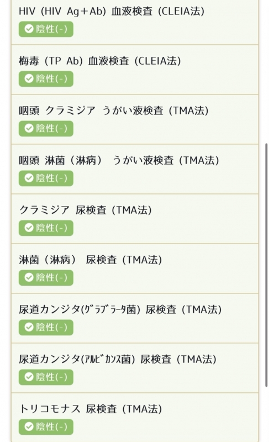Select the 陰性(-) badge for HIV test
The width and height of the screenshot is (269, 442).
pyautogui.click(x=46, y=29)
